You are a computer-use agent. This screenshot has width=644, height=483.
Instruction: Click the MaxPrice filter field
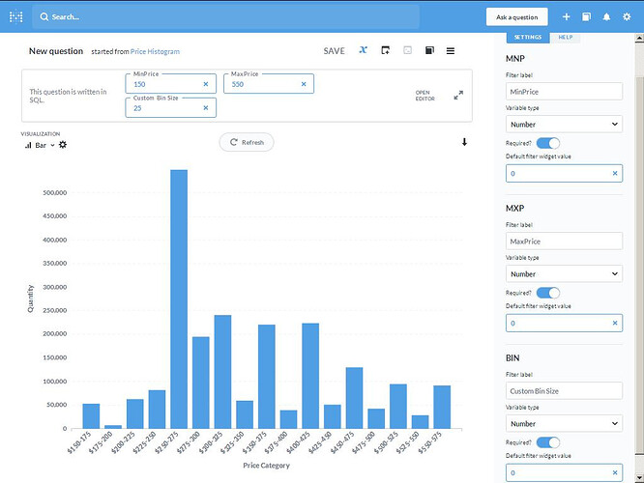pos(269,84)
